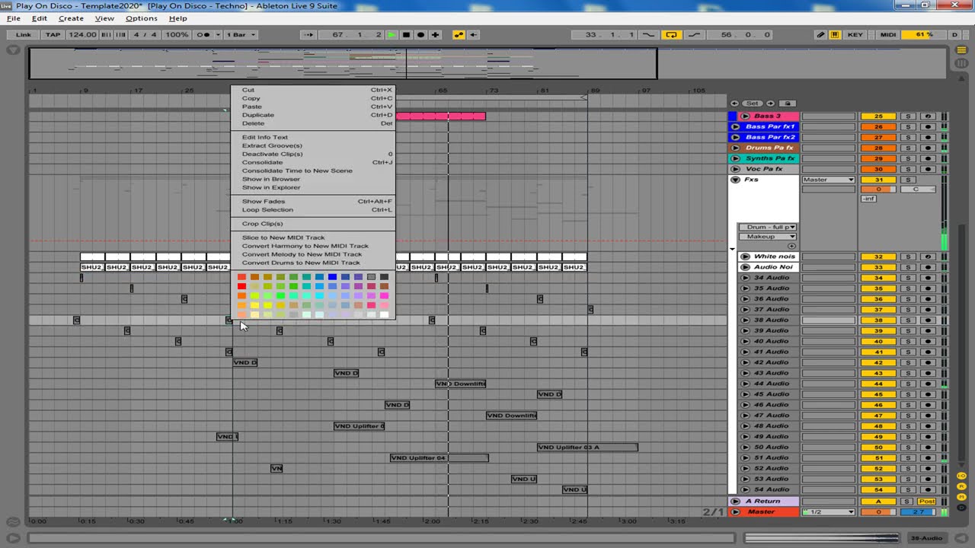The image size is (975, 548).
Task: Select Slice to New MIDI Track
Action: pyautogui.click(x=312, y=237)
